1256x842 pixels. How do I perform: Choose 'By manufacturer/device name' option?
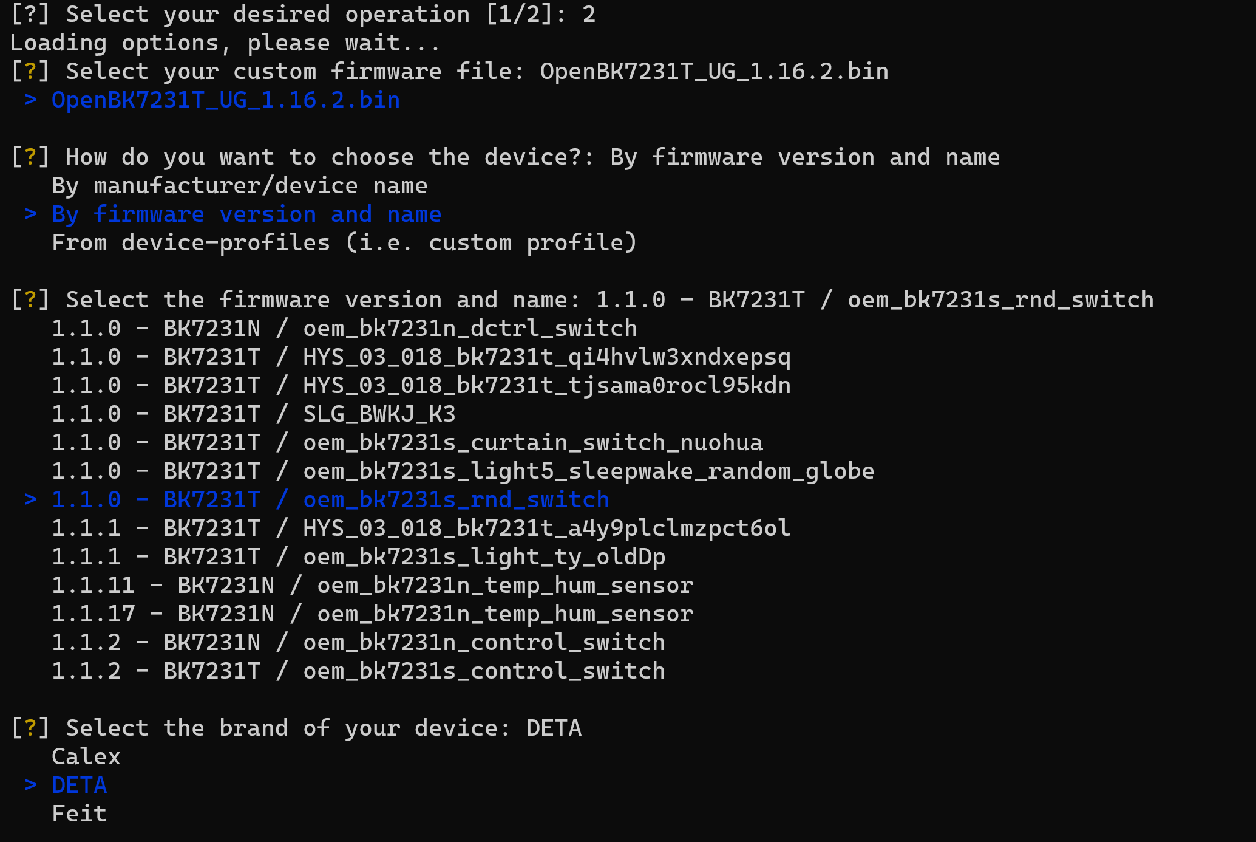click(240, 186)
